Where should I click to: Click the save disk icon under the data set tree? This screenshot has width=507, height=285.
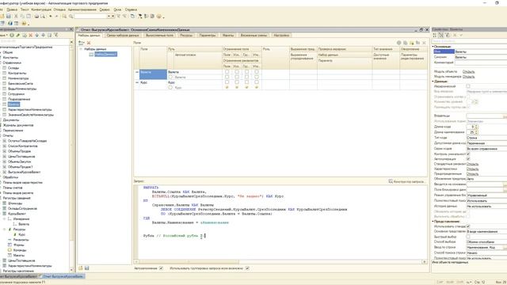(x=87, y=268)
